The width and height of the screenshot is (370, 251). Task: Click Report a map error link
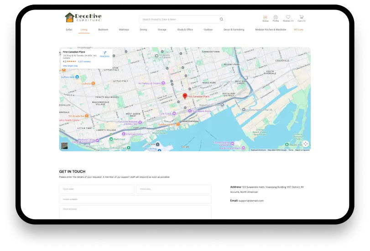(x=302, y=150)
